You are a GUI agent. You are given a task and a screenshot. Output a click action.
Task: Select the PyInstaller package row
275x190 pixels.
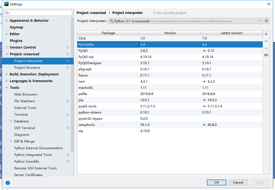(x=170, y=45)
